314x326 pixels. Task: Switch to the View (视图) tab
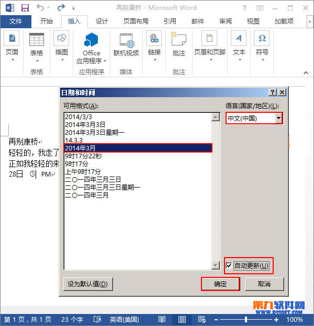(253, 21)
